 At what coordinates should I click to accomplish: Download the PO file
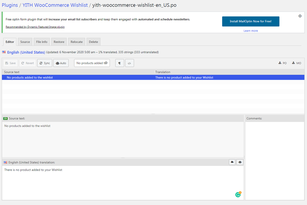(283, 63)
